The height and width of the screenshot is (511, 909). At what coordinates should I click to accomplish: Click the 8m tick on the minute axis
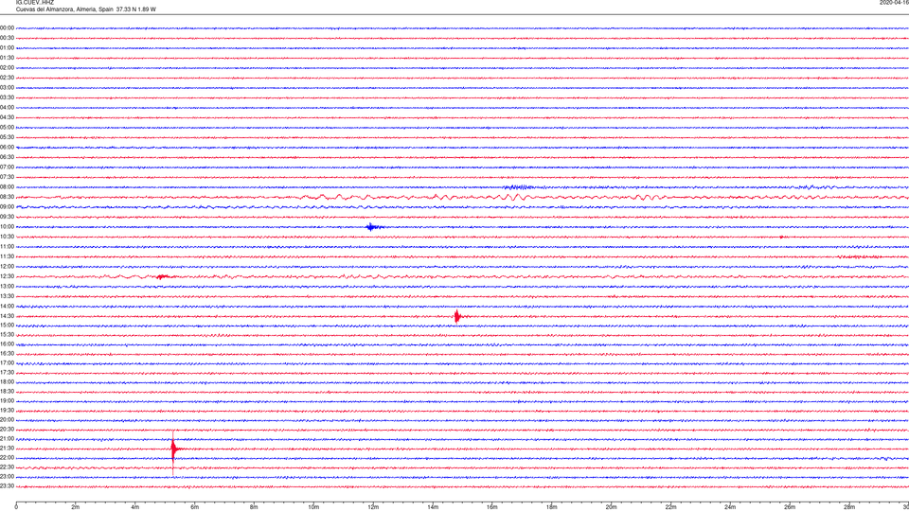coord(254,507)
